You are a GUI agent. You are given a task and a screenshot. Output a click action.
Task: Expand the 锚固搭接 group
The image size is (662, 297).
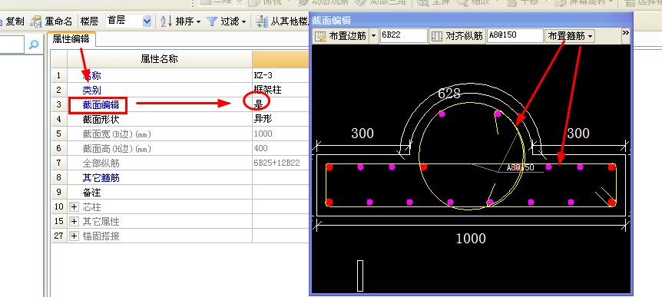(x=74, y=236)
